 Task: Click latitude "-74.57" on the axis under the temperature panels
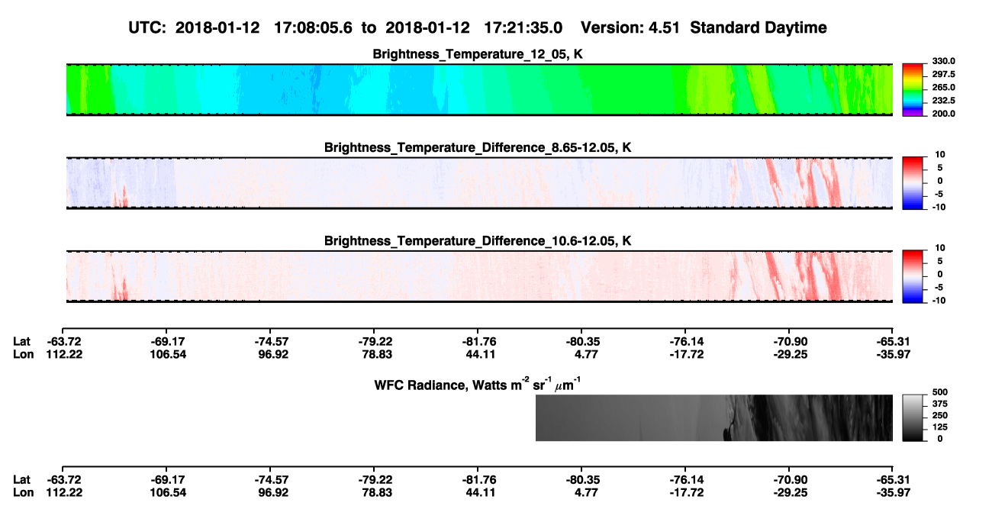coord(269,342)
